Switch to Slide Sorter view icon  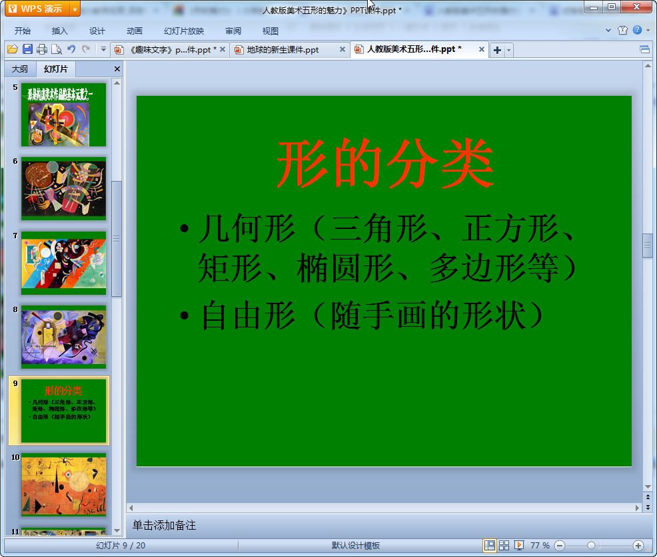(x=504, y=545)
